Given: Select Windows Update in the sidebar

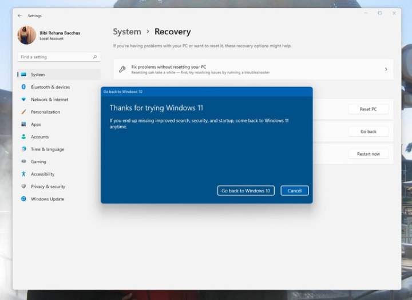Looking at the screenshot, I should coord(59,199).
